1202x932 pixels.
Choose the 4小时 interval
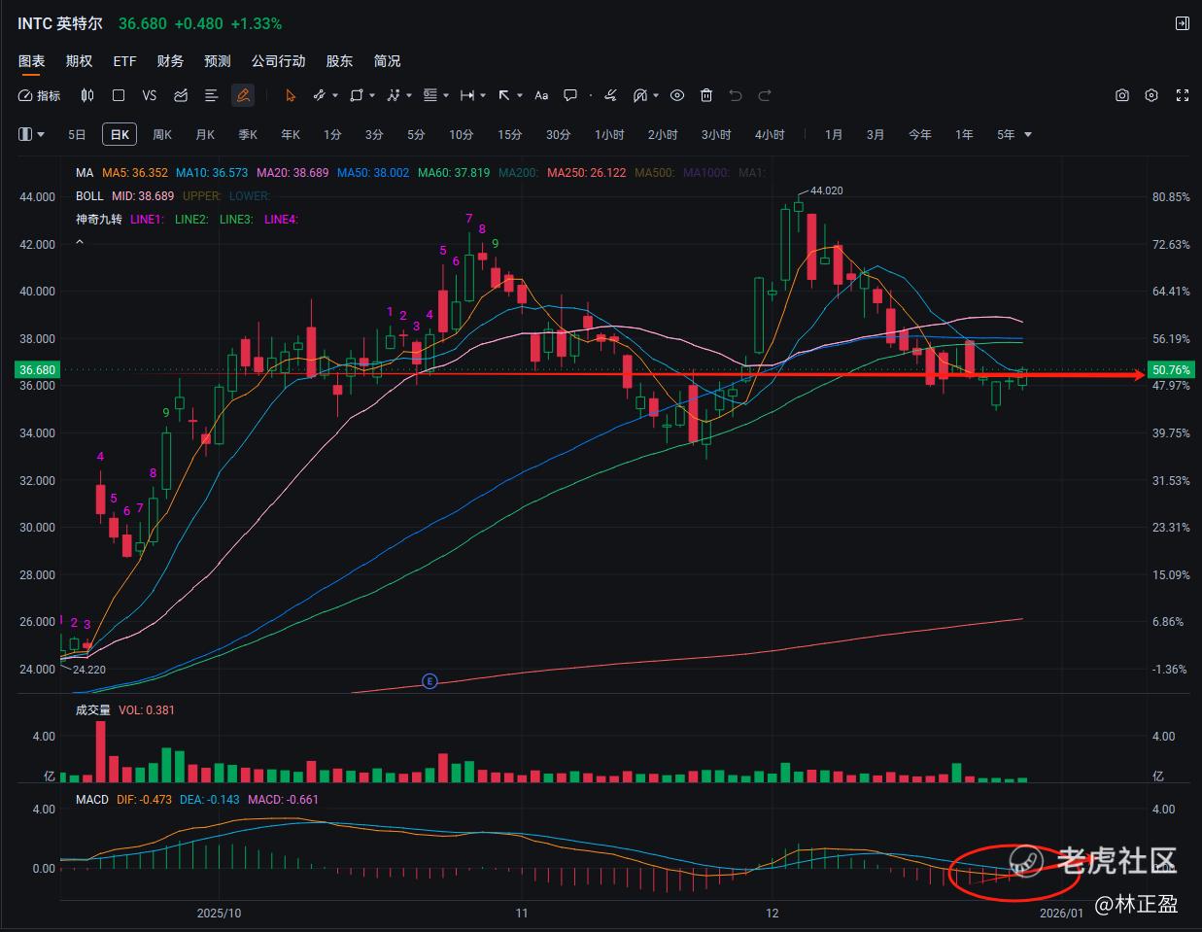click(770, 134)
